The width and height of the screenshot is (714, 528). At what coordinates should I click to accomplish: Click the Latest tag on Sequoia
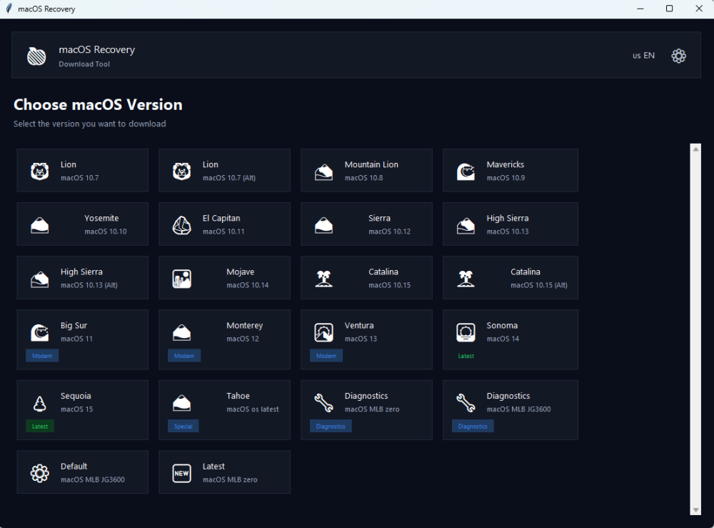click(x=40, y=427)
